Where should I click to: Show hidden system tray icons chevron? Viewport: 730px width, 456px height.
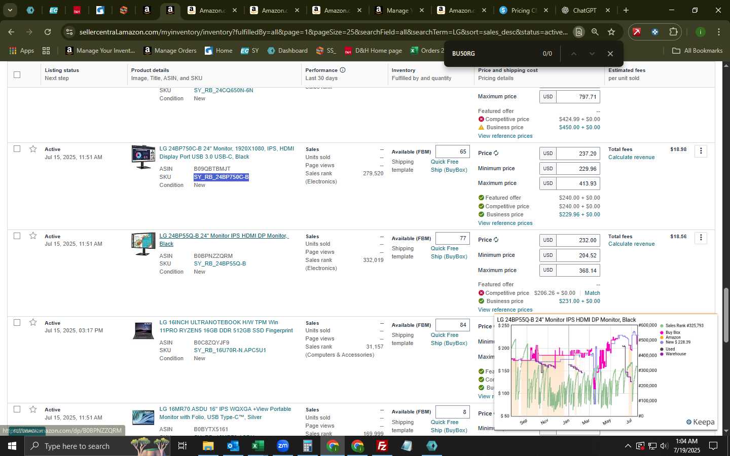click(x=628, y=446)
